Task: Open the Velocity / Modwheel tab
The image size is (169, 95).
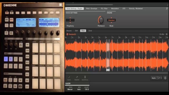Action: point(136,8)
